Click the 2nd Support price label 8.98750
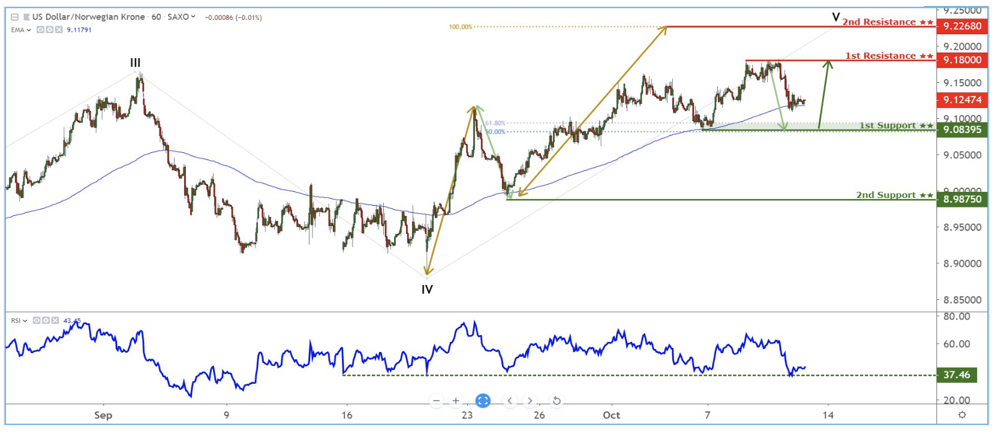This screenshot has height=433, width=998. (962, 199)
